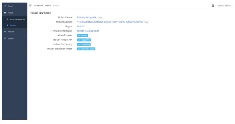Click the System section icon
Screen dimensions: 235x124
pos(5,38)
